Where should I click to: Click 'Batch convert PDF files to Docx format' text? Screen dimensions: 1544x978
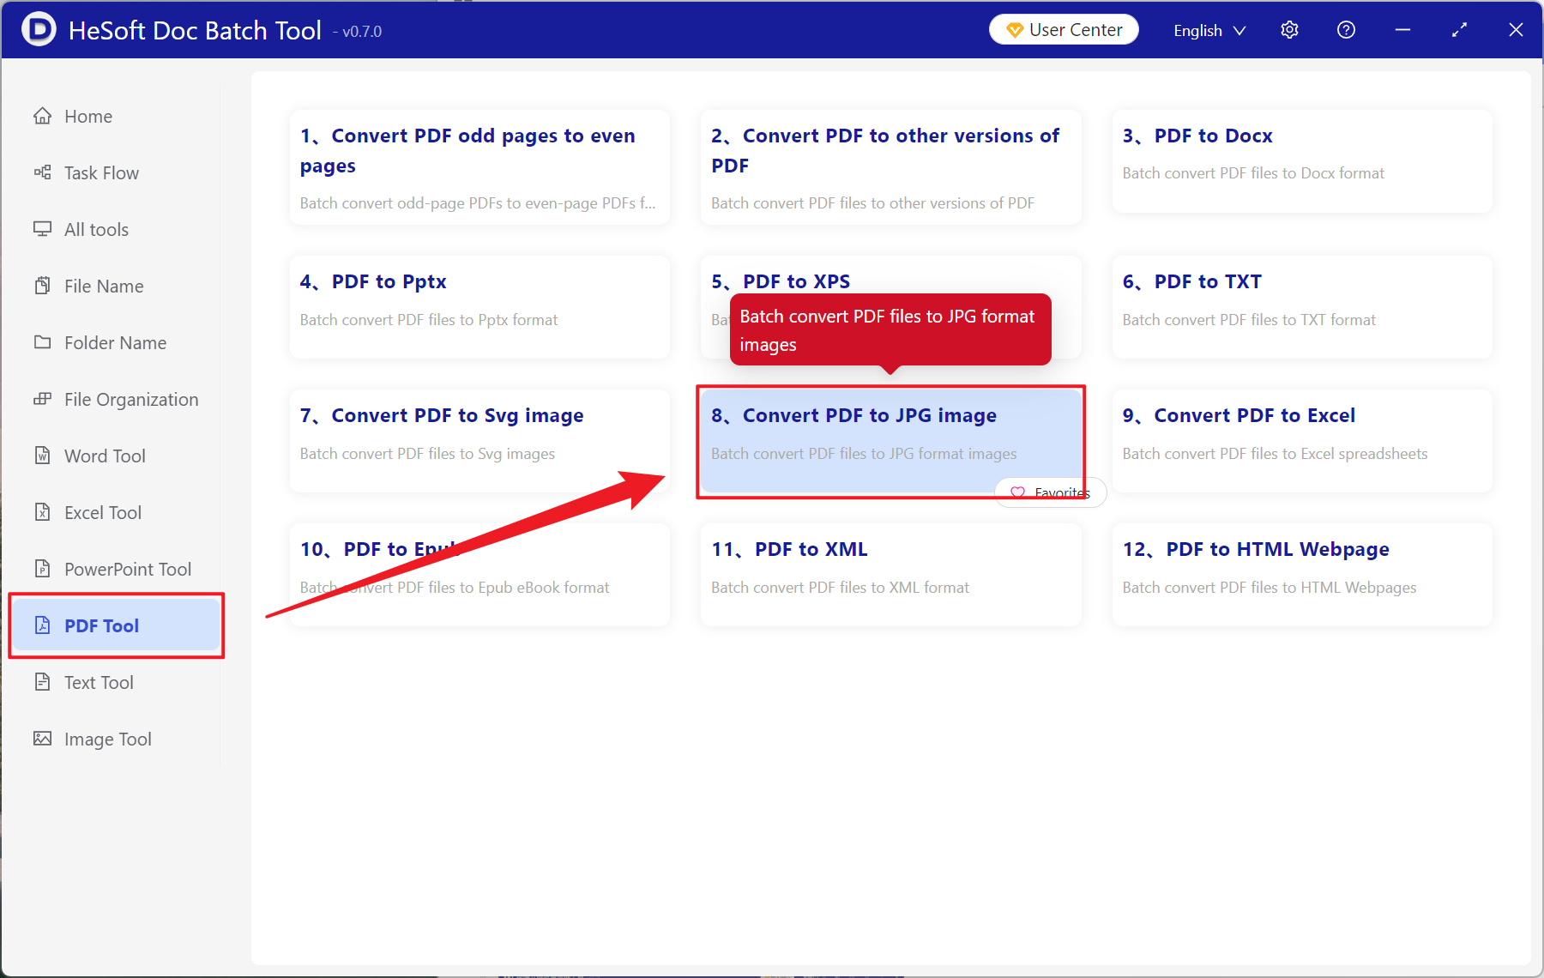[1253, 173]
